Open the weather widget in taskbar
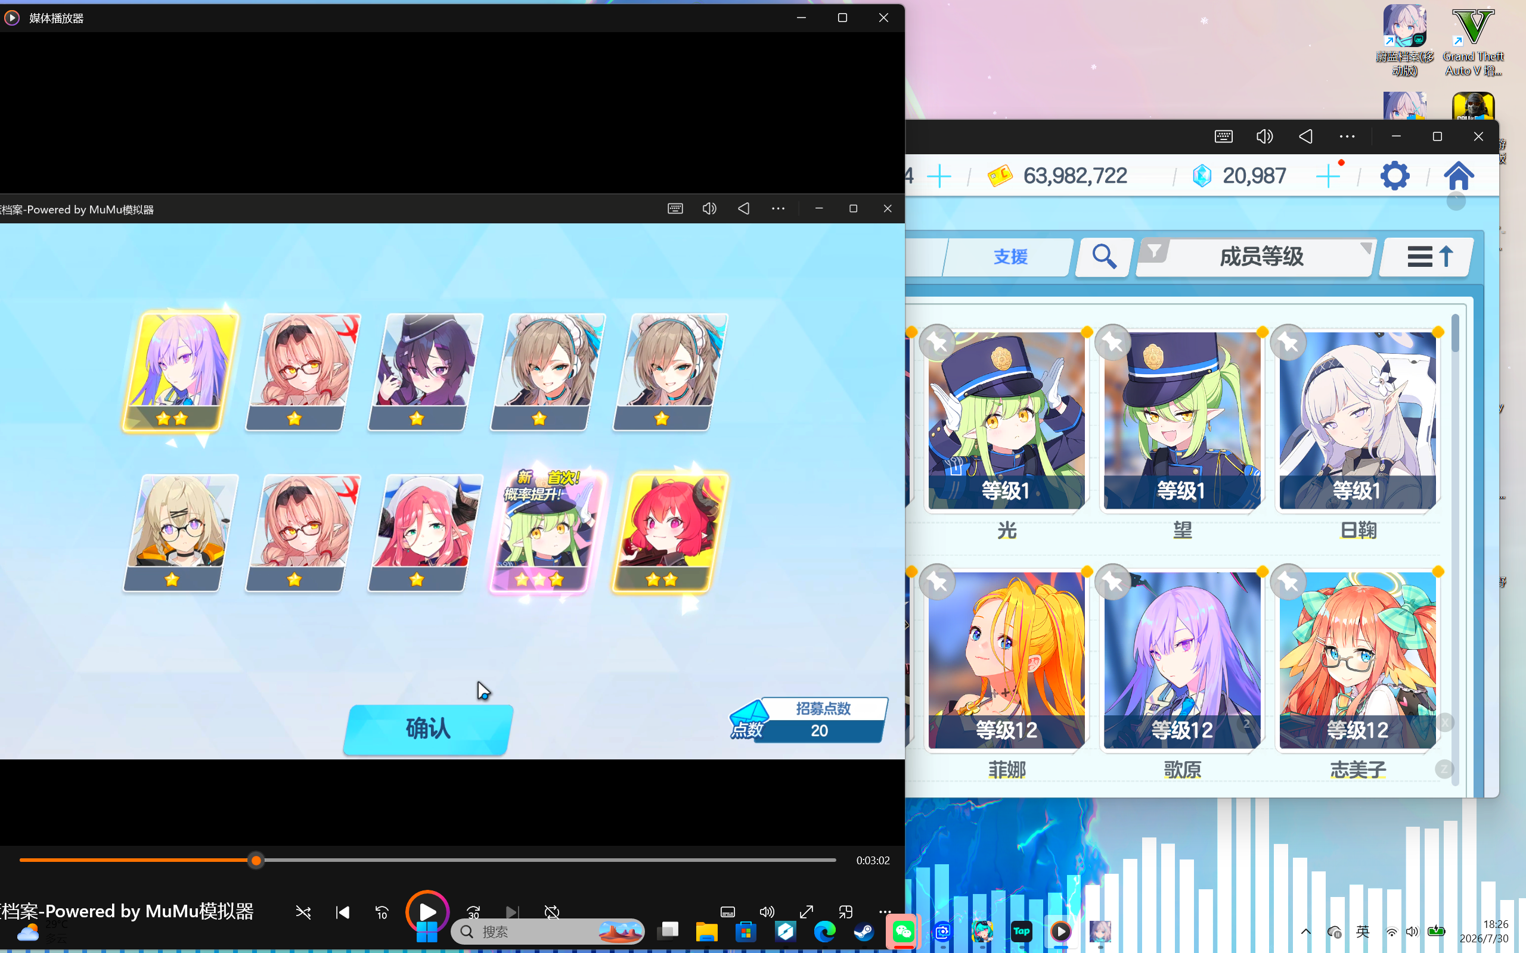This screenshot has height=953, width=1526. pos(42,932)
